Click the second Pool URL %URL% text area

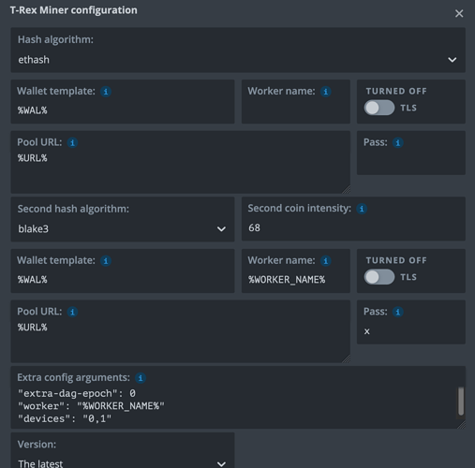[180, 331]
